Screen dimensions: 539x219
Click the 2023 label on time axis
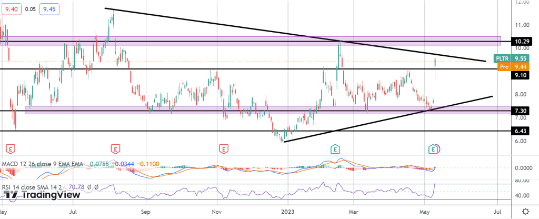pos(289,211)
